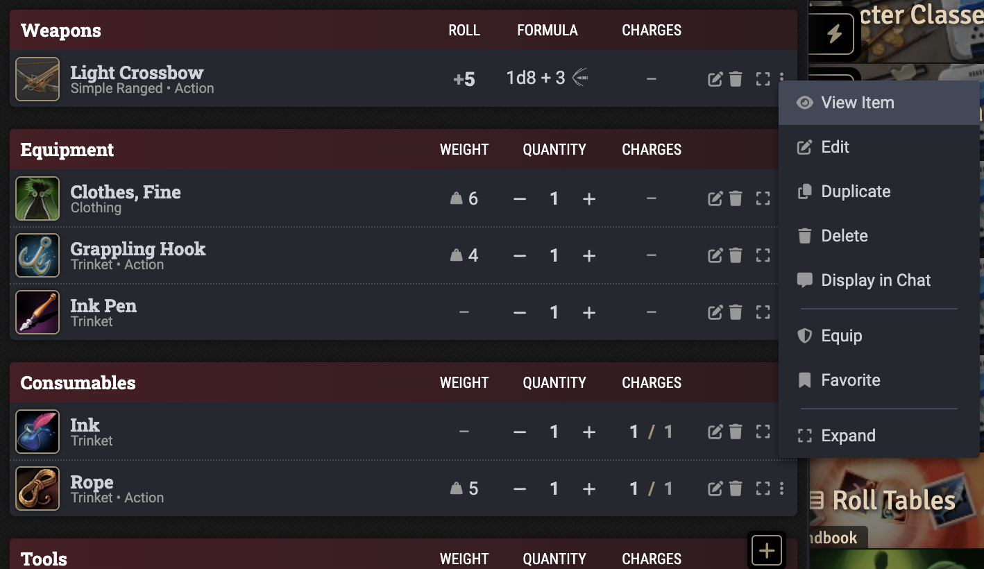Edit the Light Crossbow weapon
984x569 pixels.
click(715, 79)
